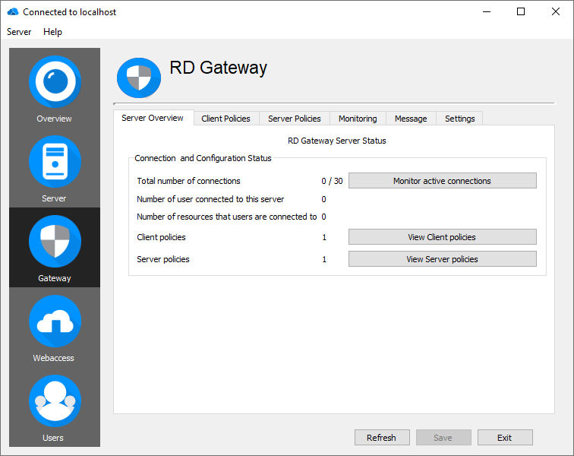Switch to the Server Overview tab
This screenshot has height=456, width=574.
click(153, 118)
